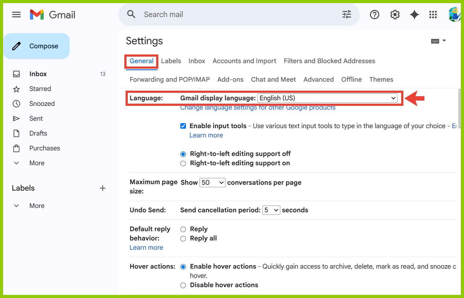
Task: Click the Search mail field
Action: (x=240, y=15)
